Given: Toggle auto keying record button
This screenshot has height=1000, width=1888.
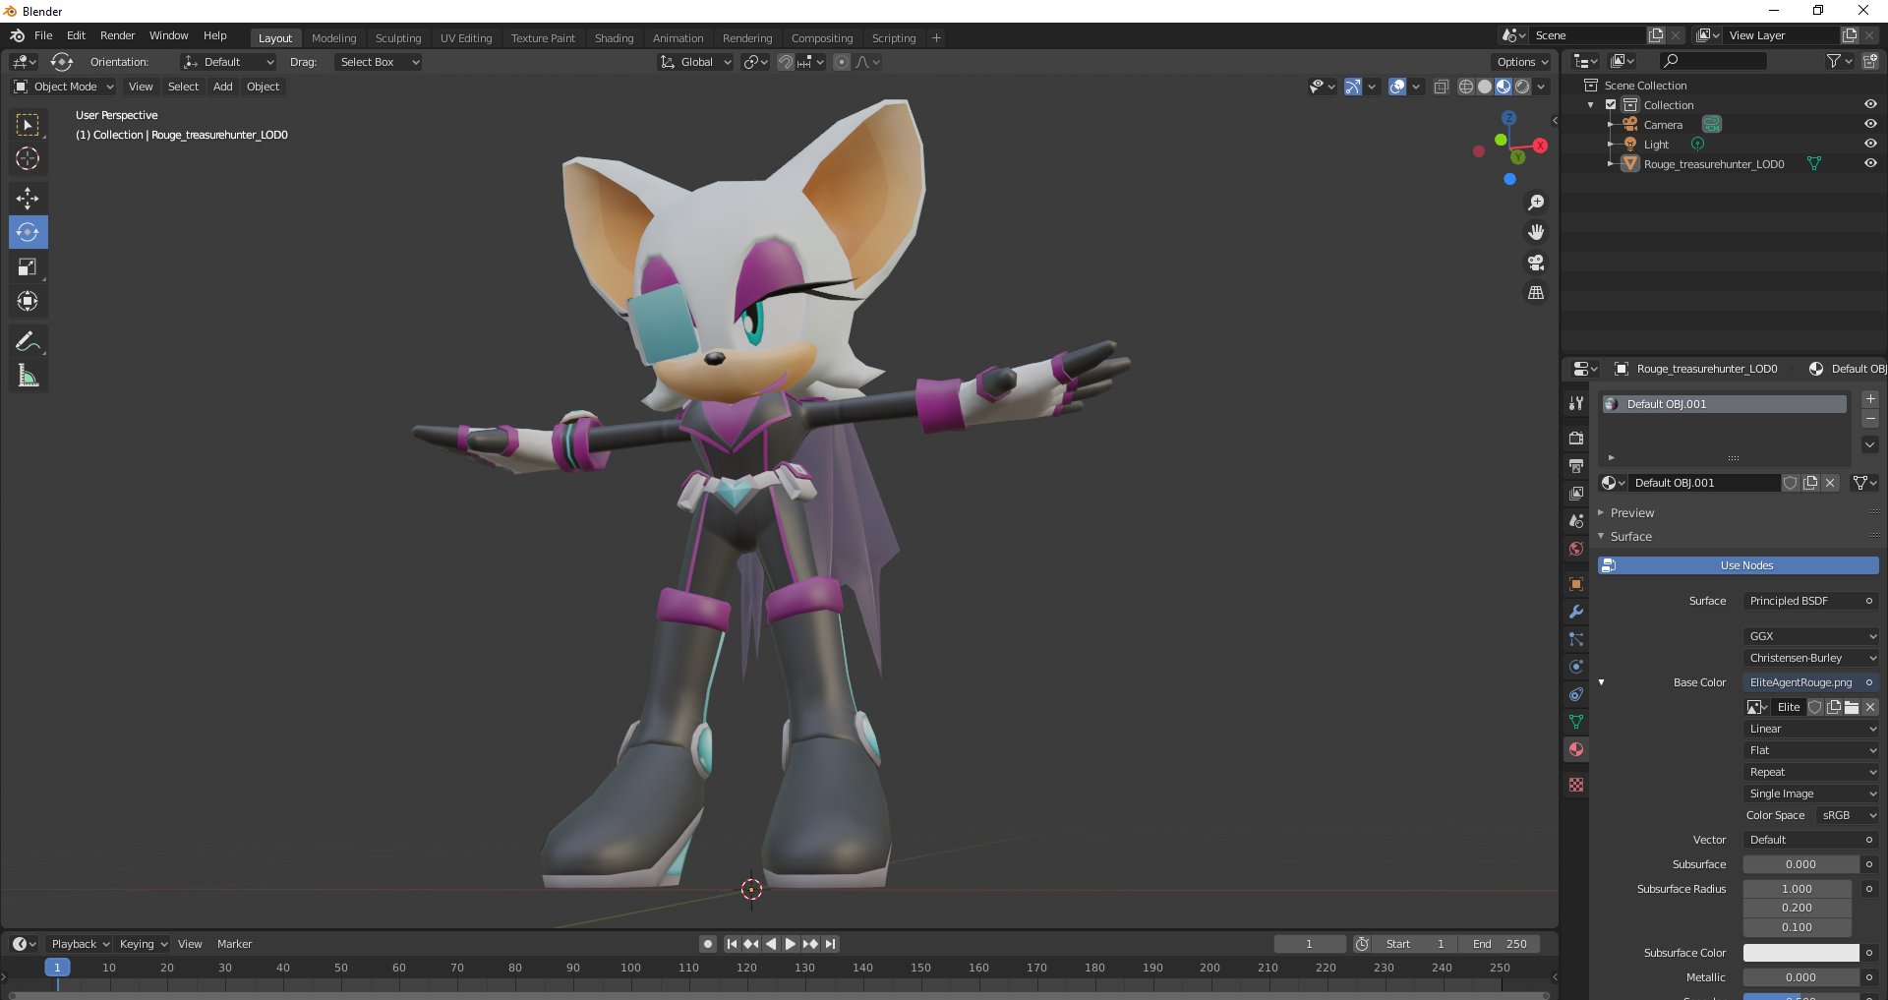Looking at the screenshot, I should (708, 944).
